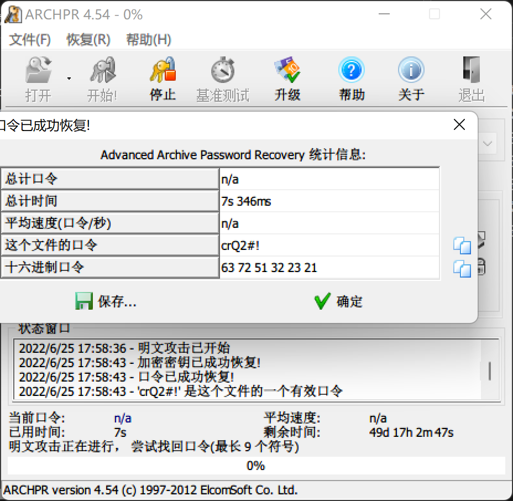Close the ARCHPR main window

click(486, 14)
